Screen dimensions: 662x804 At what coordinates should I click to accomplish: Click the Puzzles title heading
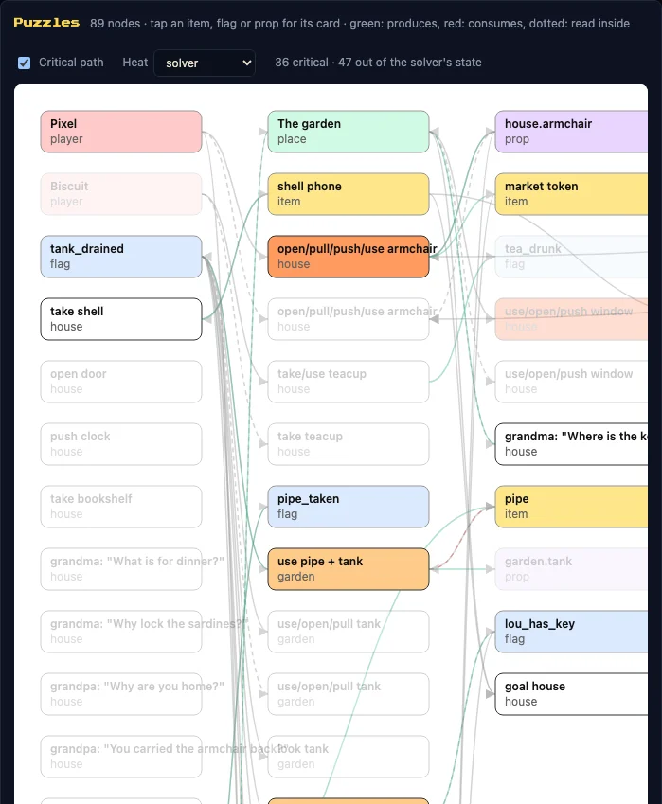point(46,23)
